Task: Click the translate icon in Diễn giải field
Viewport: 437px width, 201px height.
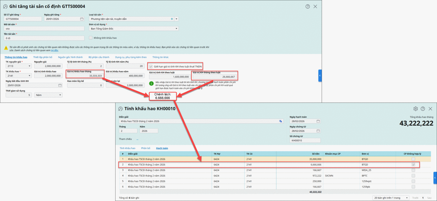Action: [280, 121]
